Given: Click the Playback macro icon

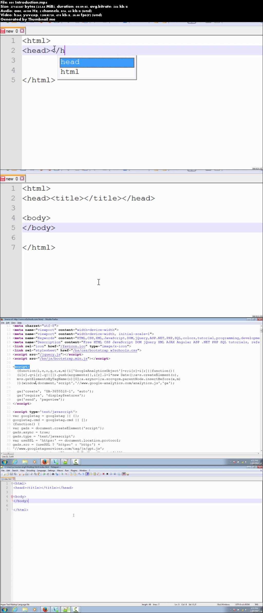Looking at the screenshot, I should [x=111, y=474].
